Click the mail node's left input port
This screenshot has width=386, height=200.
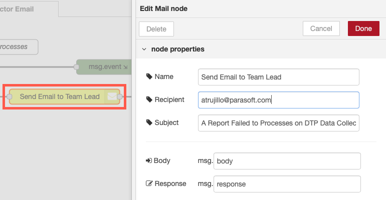coord(10,96)
